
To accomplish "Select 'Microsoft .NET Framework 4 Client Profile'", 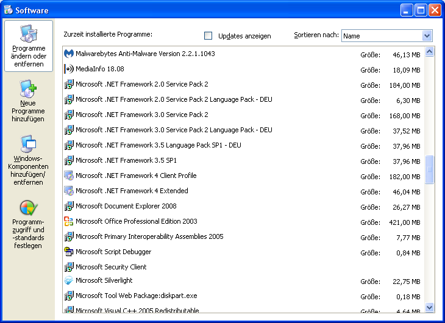I will pos(243,176).
